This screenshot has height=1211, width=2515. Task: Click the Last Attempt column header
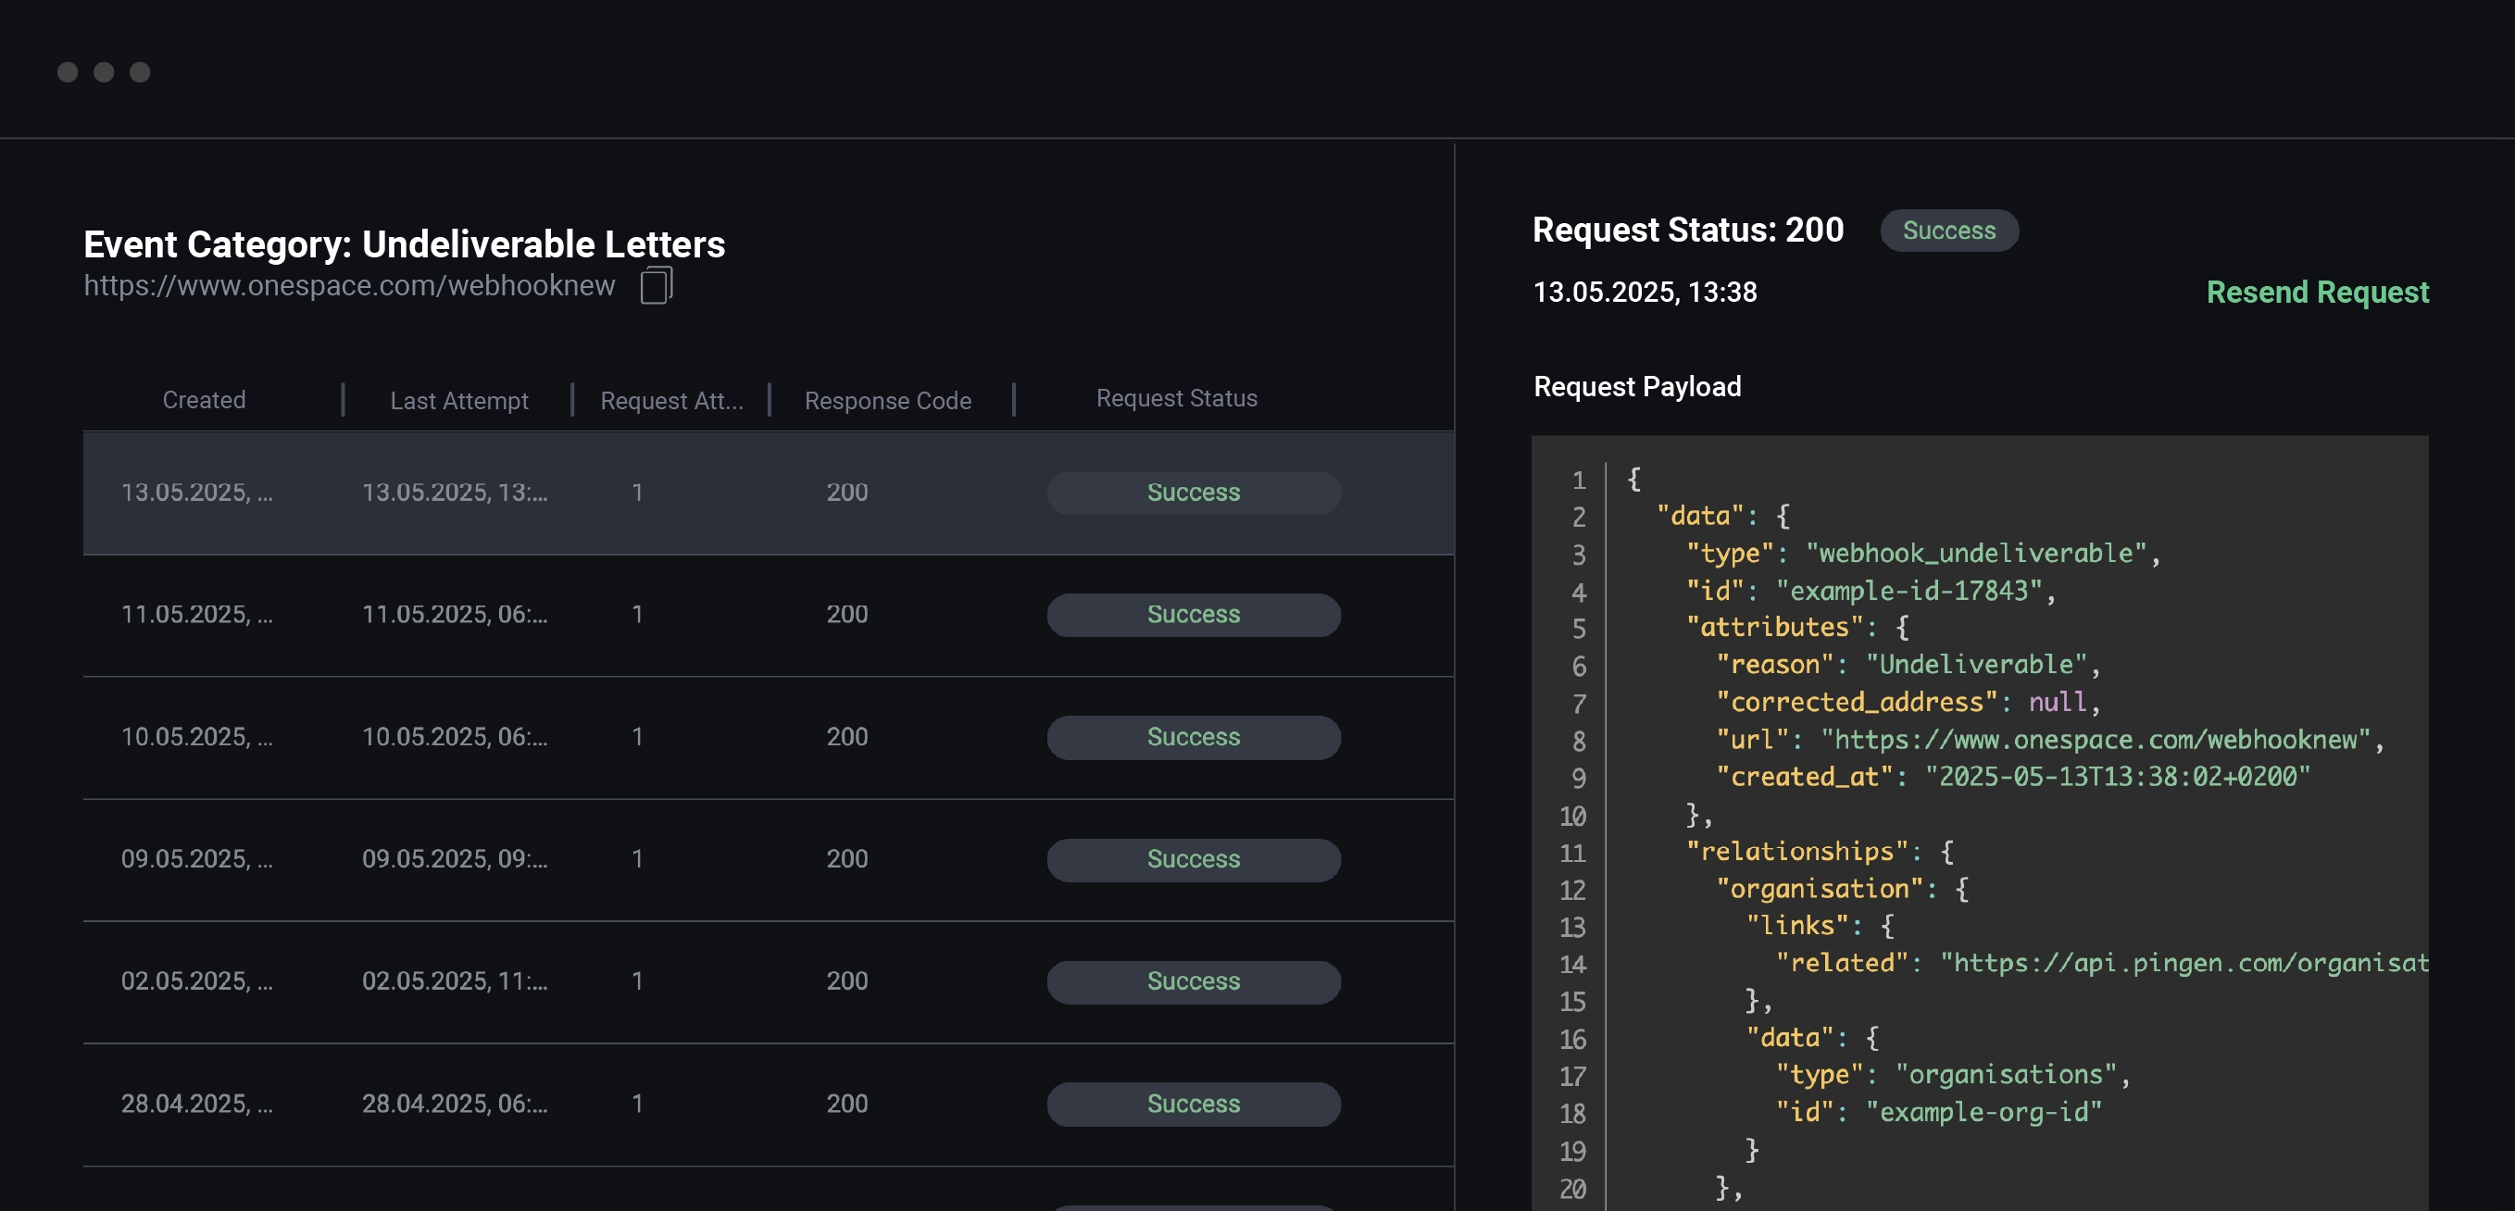[459, 399]
